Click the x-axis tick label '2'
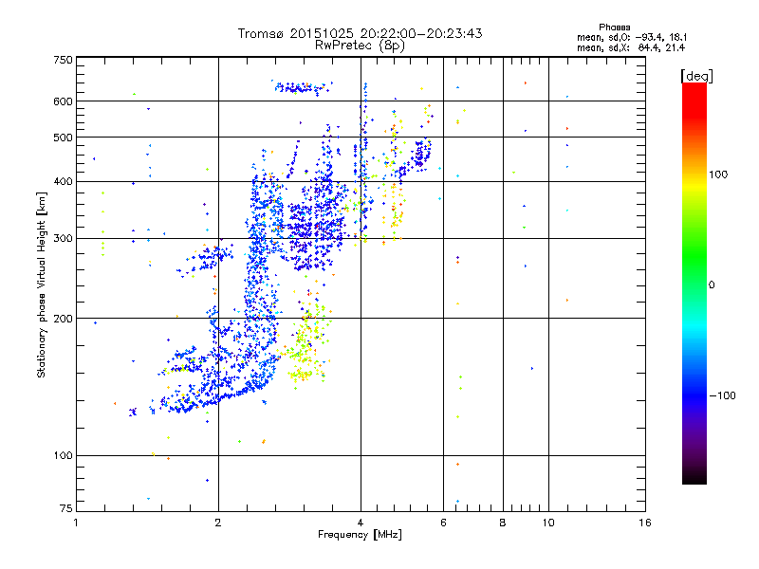Viewport: 759px width, 569px height. pos(218,523)
